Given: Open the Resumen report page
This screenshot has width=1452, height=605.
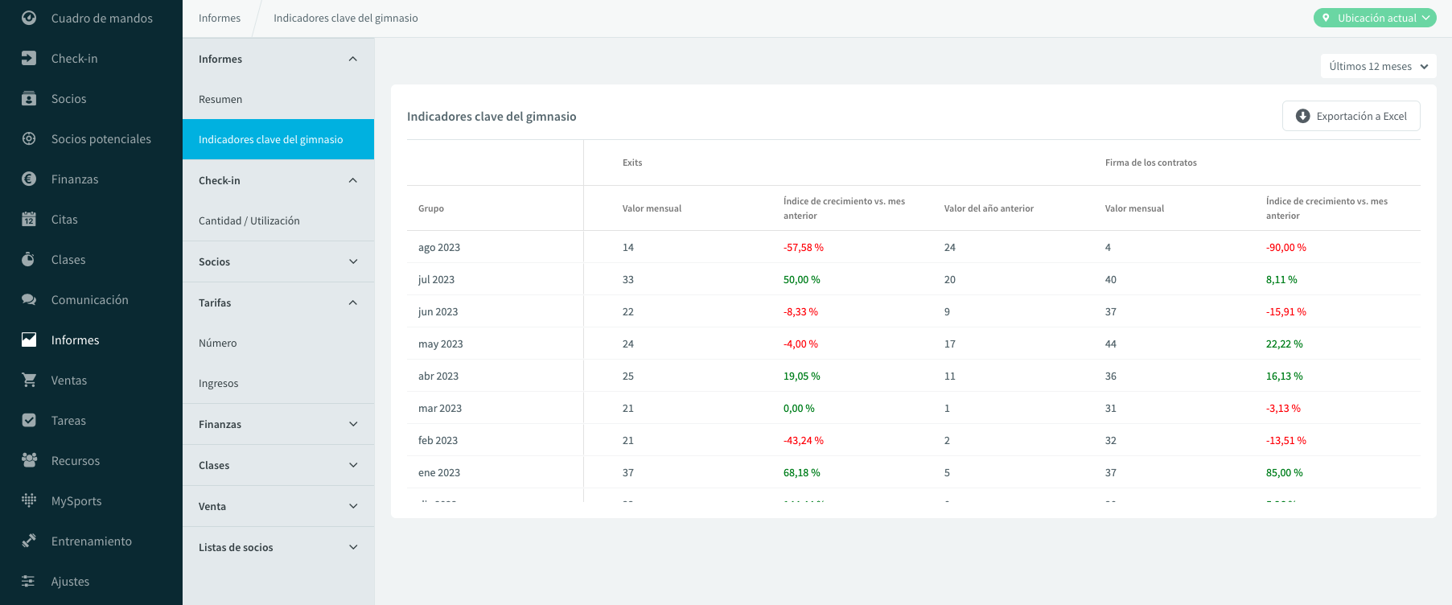Looking at the screenshot, I should [278, 99].
